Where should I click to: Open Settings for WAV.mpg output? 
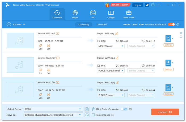point(168,69)
